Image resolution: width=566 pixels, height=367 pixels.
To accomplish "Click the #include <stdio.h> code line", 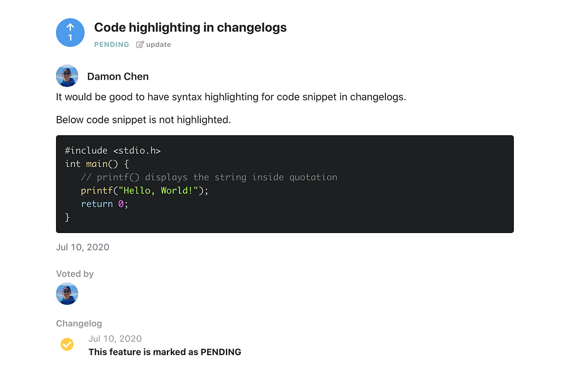I will pos(113,150).
